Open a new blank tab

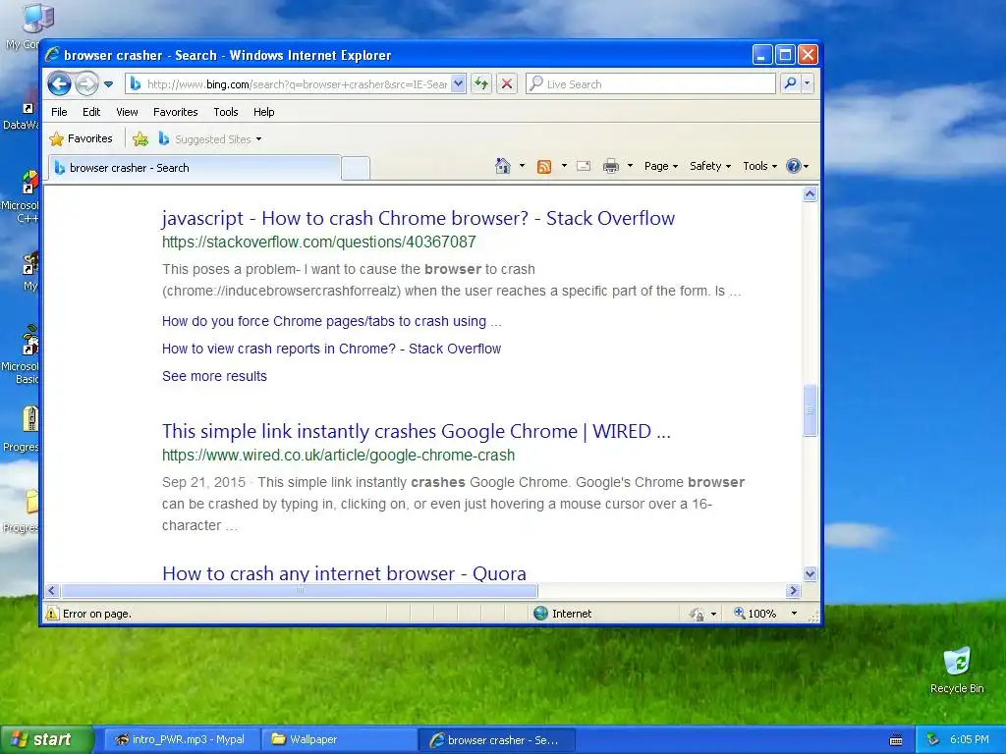[356, 168]
